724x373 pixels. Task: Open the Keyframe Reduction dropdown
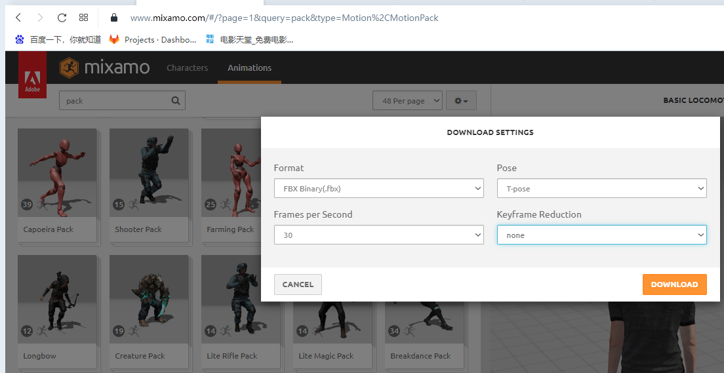pyautogui.click(x=601, y=235)
